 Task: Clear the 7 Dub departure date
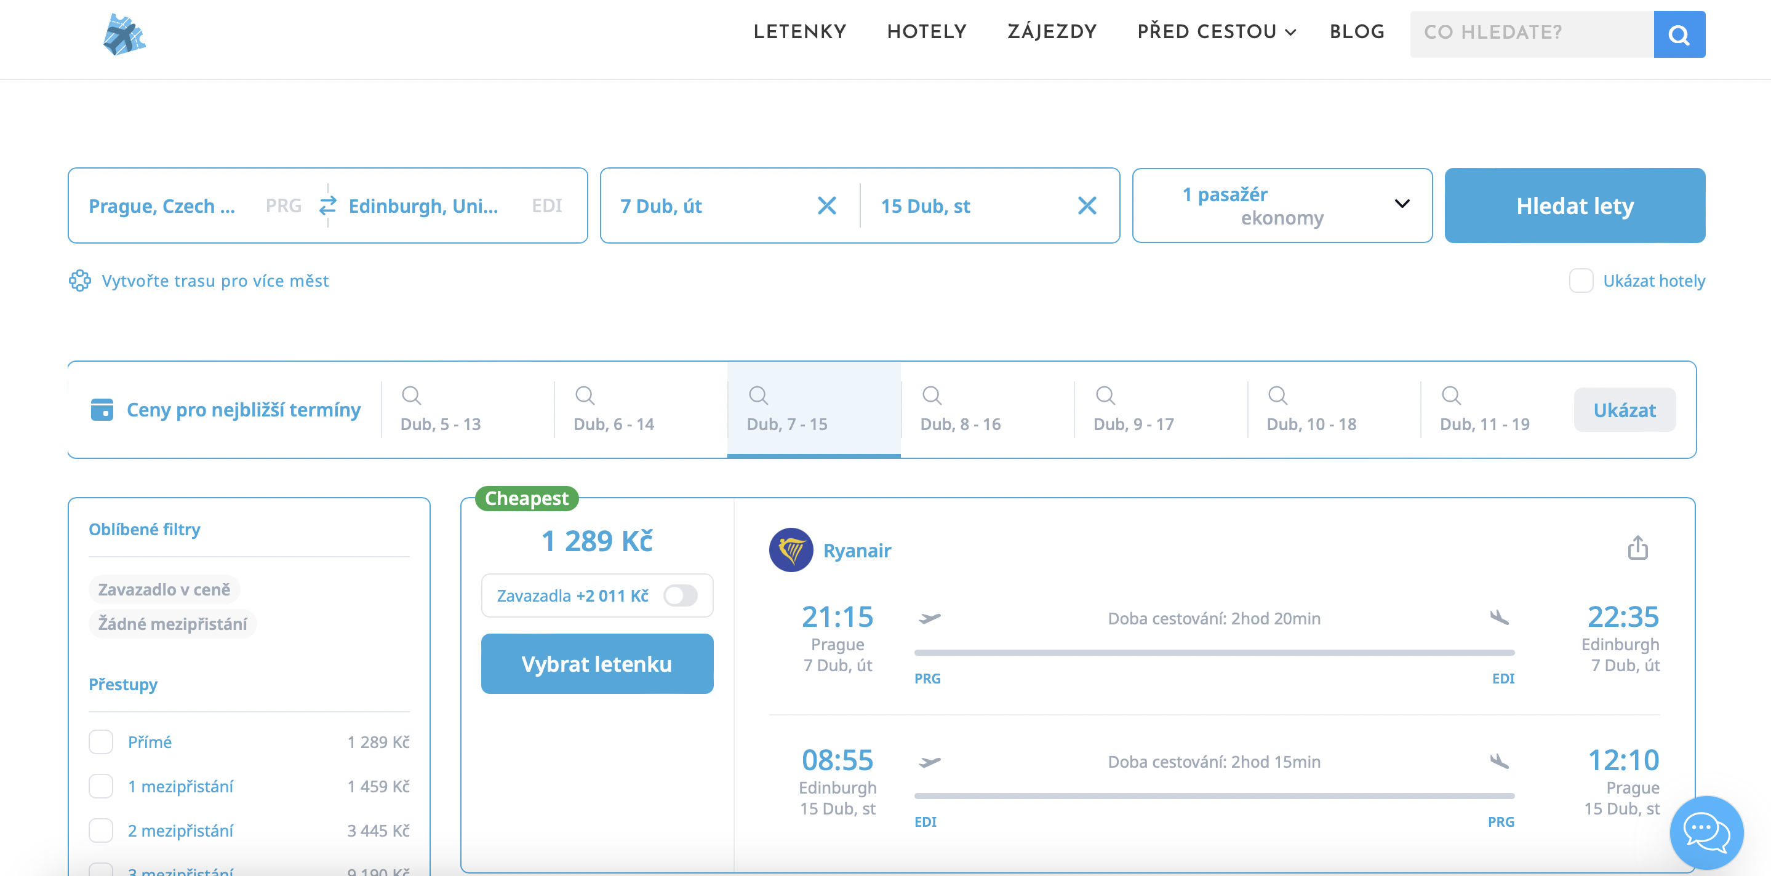[x=826, y=205]
